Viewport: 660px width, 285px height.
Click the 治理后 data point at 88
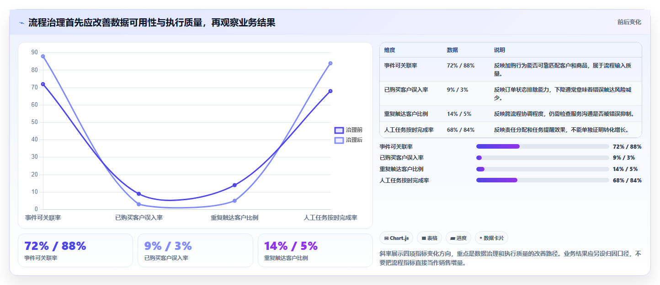pyautogui.click(x=43, y=56)
